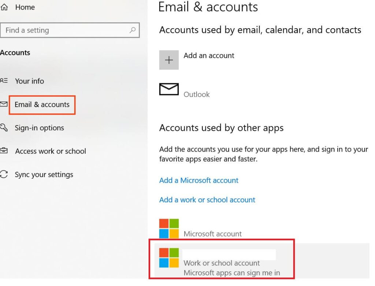375x286 pixels.
Task: Click the magnifier icon in the search box
Action: (133, 30)
